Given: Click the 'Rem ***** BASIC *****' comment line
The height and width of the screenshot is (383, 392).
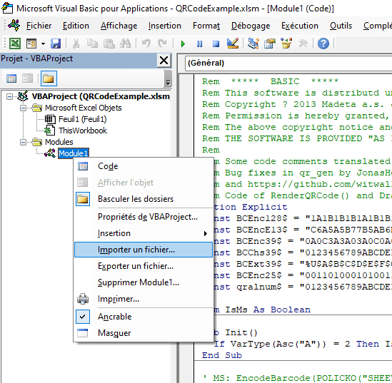Looking at the screenshot, I should [270, 81].
